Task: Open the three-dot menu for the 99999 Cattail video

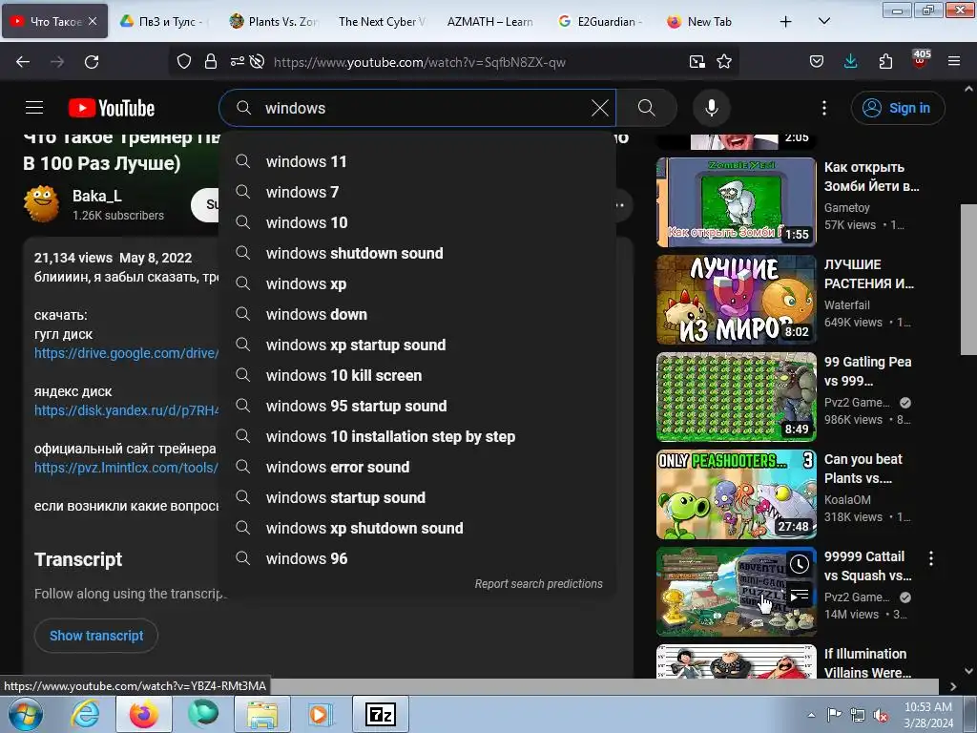Action: 931,558
